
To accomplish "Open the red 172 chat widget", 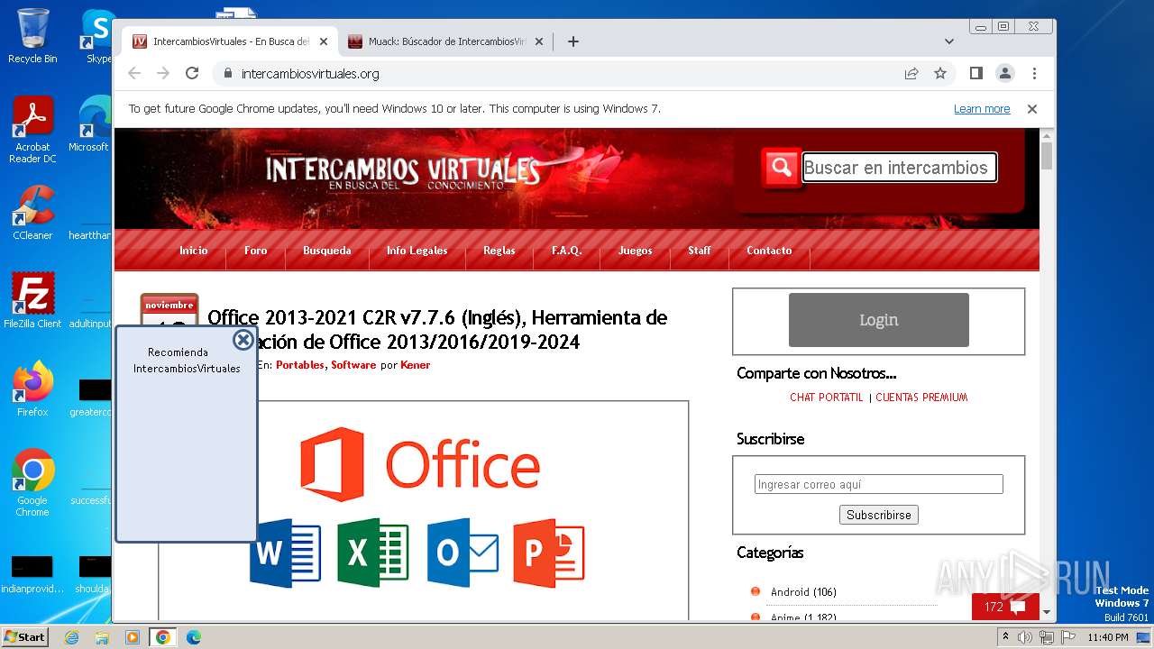I will pos(1005,607).
